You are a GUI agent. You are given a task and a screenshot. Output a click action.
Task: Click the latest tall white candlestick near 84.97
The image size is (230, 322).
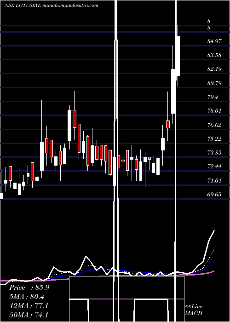[178, 56]
